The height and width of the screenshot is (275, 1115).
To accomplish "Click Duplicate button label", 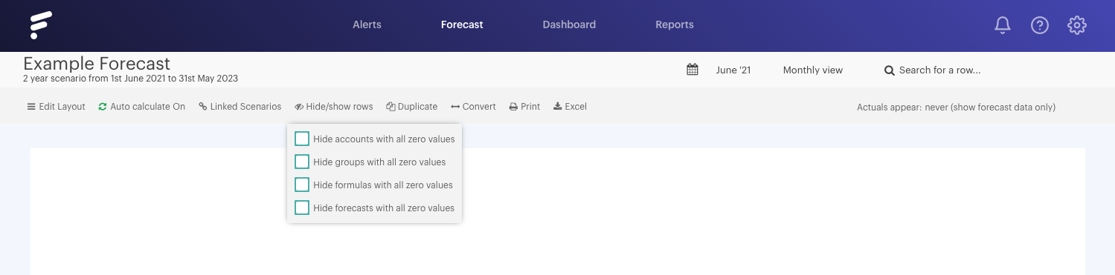I will click(x=417, y=107).
